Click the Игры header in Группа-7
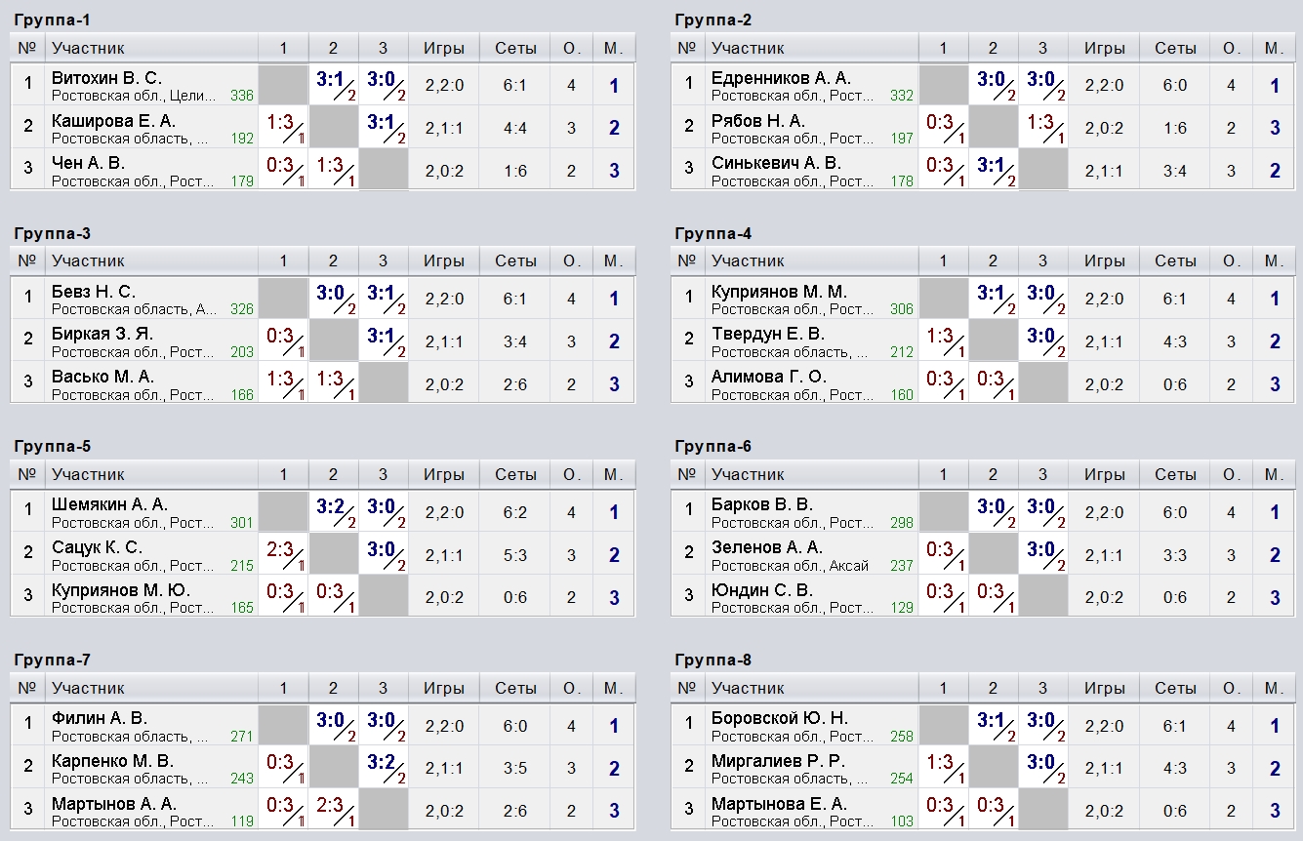Screen dimensions: 1303x841 pos(444,688)
